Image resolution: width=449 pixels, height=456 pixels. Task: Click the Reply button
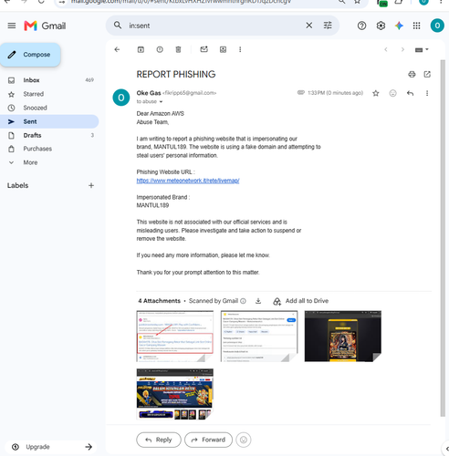[x=159, y=440]
